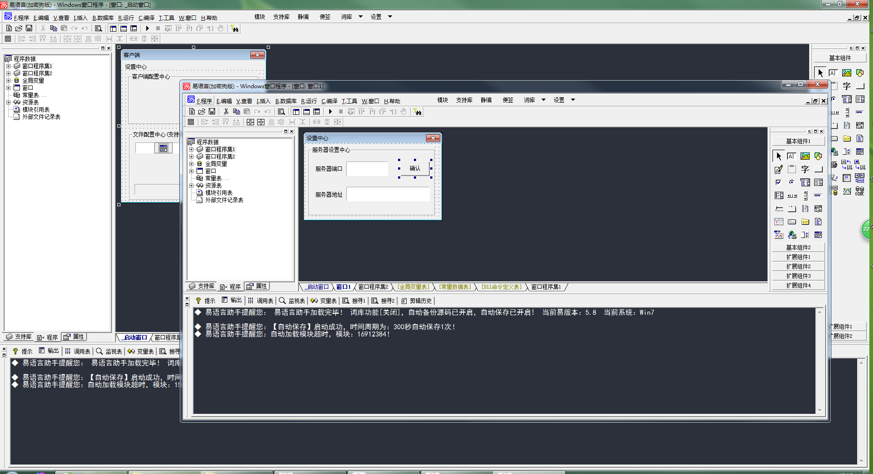Click the Open file icon in the front window toolbar

coord(202,112)
